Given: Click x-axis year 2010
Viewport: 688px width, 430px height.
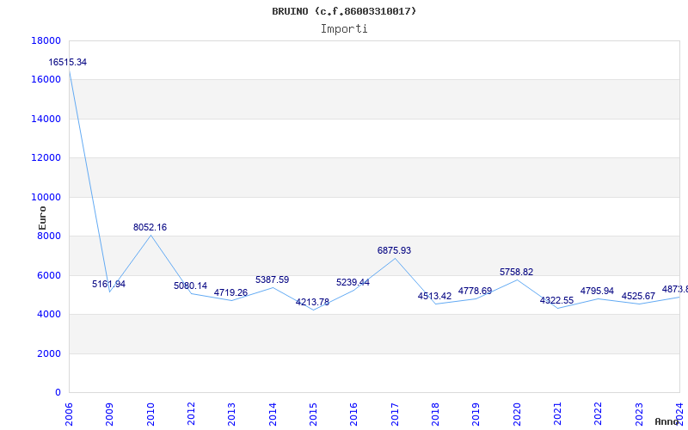Looking at the screenshot, I should click(x=150, y=415).
